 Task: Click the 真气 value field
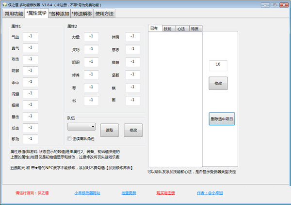click(31, 48)
